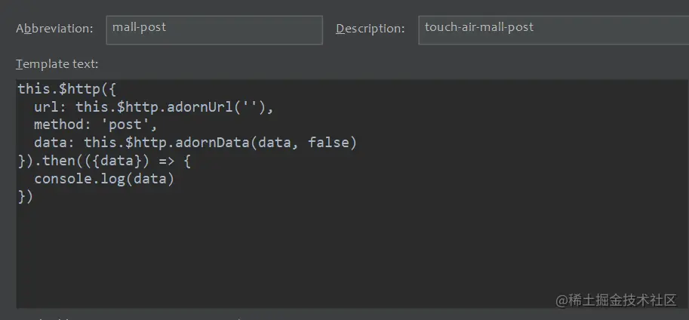Click the line 'this.$http({' in template
Image resolution: width=689 pixels, height=320 pixels.
[67, 89]
